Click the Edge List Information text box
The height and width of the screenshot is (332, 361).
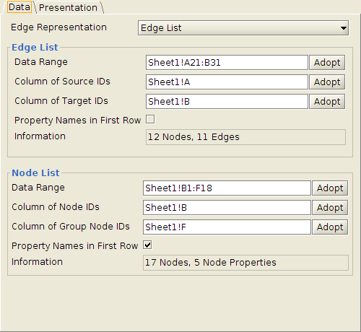coord(245,137)
